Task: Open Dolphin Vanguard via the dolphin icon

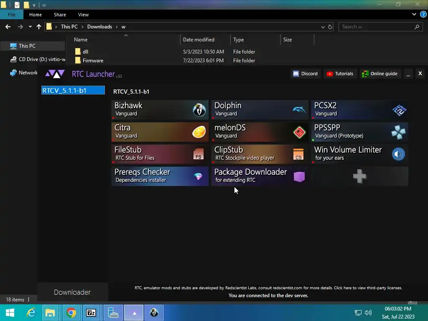Action: pos(299,110)
